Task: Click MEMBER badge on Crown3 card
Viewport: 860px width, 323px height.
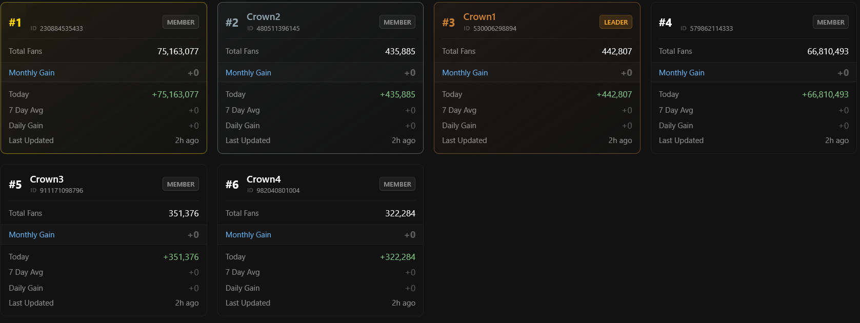Action: pyautogui.click(x=181, y=184)
